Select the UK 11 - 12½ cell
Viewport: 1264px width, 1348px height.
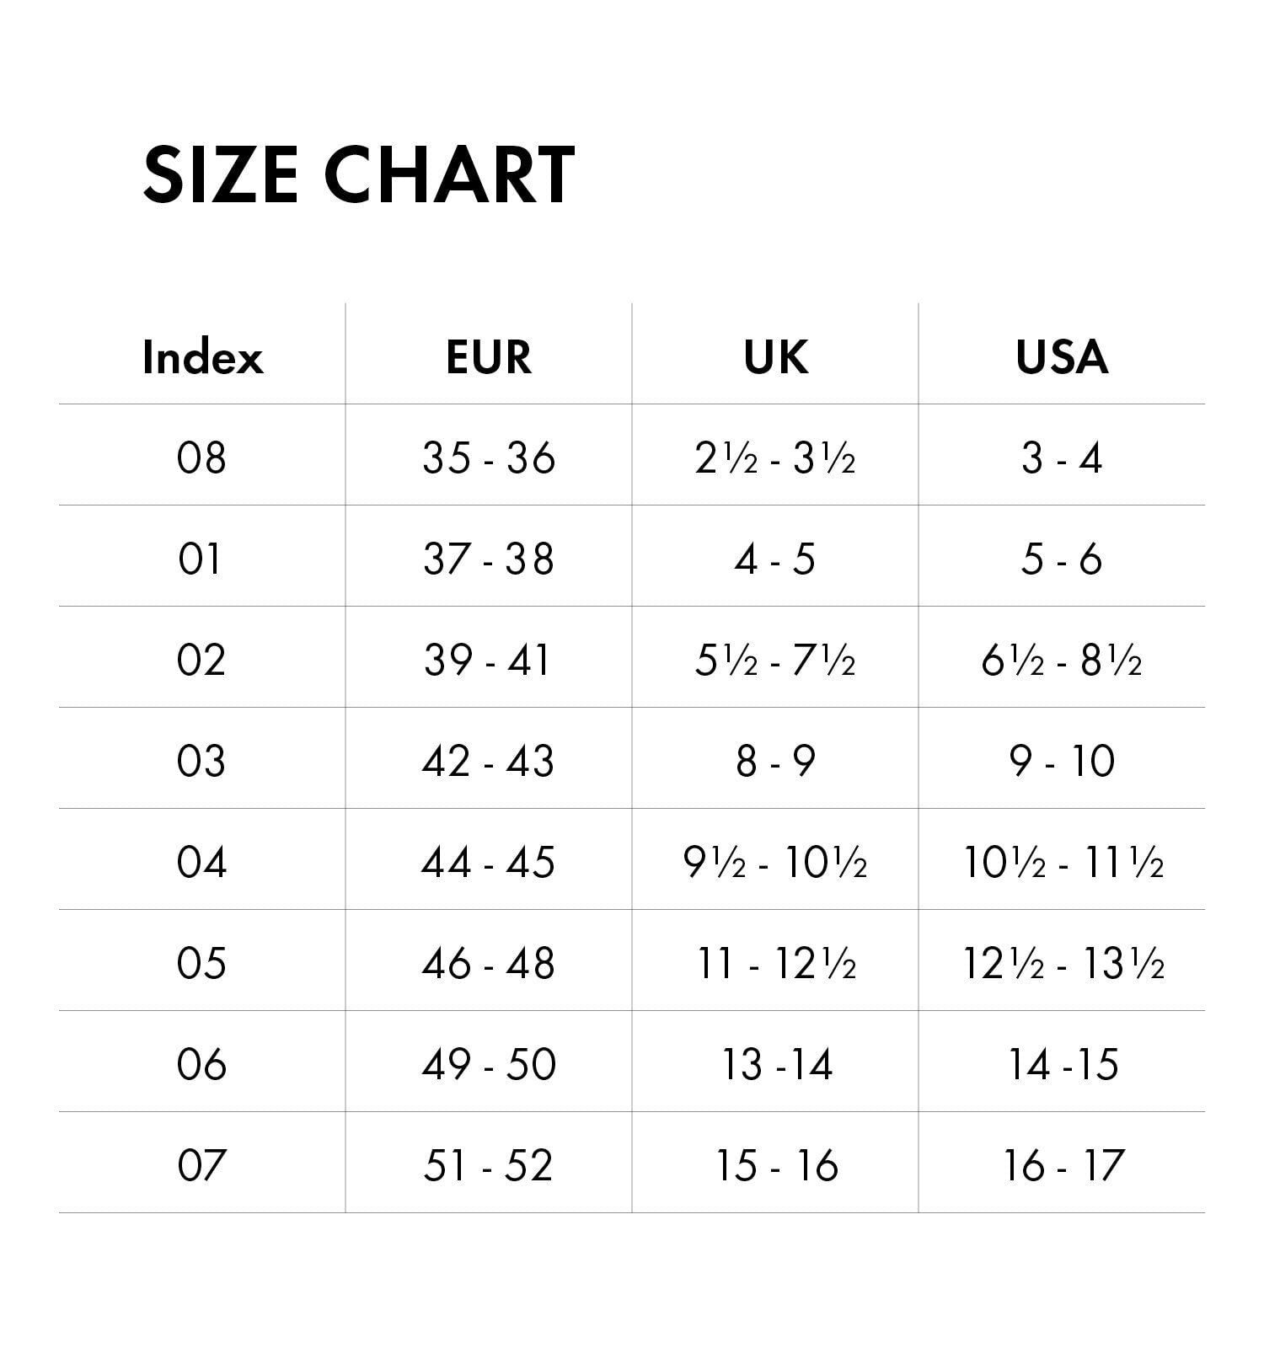(777, 964)
